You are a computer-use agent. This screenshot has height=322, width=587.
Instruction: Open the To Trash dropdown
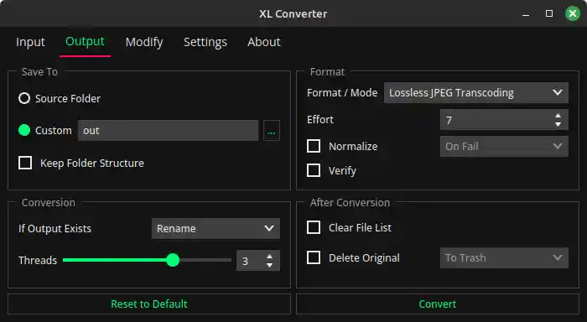click(504, 257)
